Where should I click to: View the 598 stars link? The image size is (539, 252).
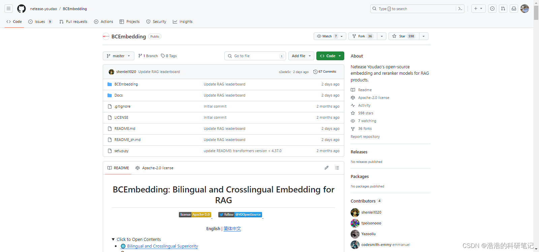click(x=366, y=113)
